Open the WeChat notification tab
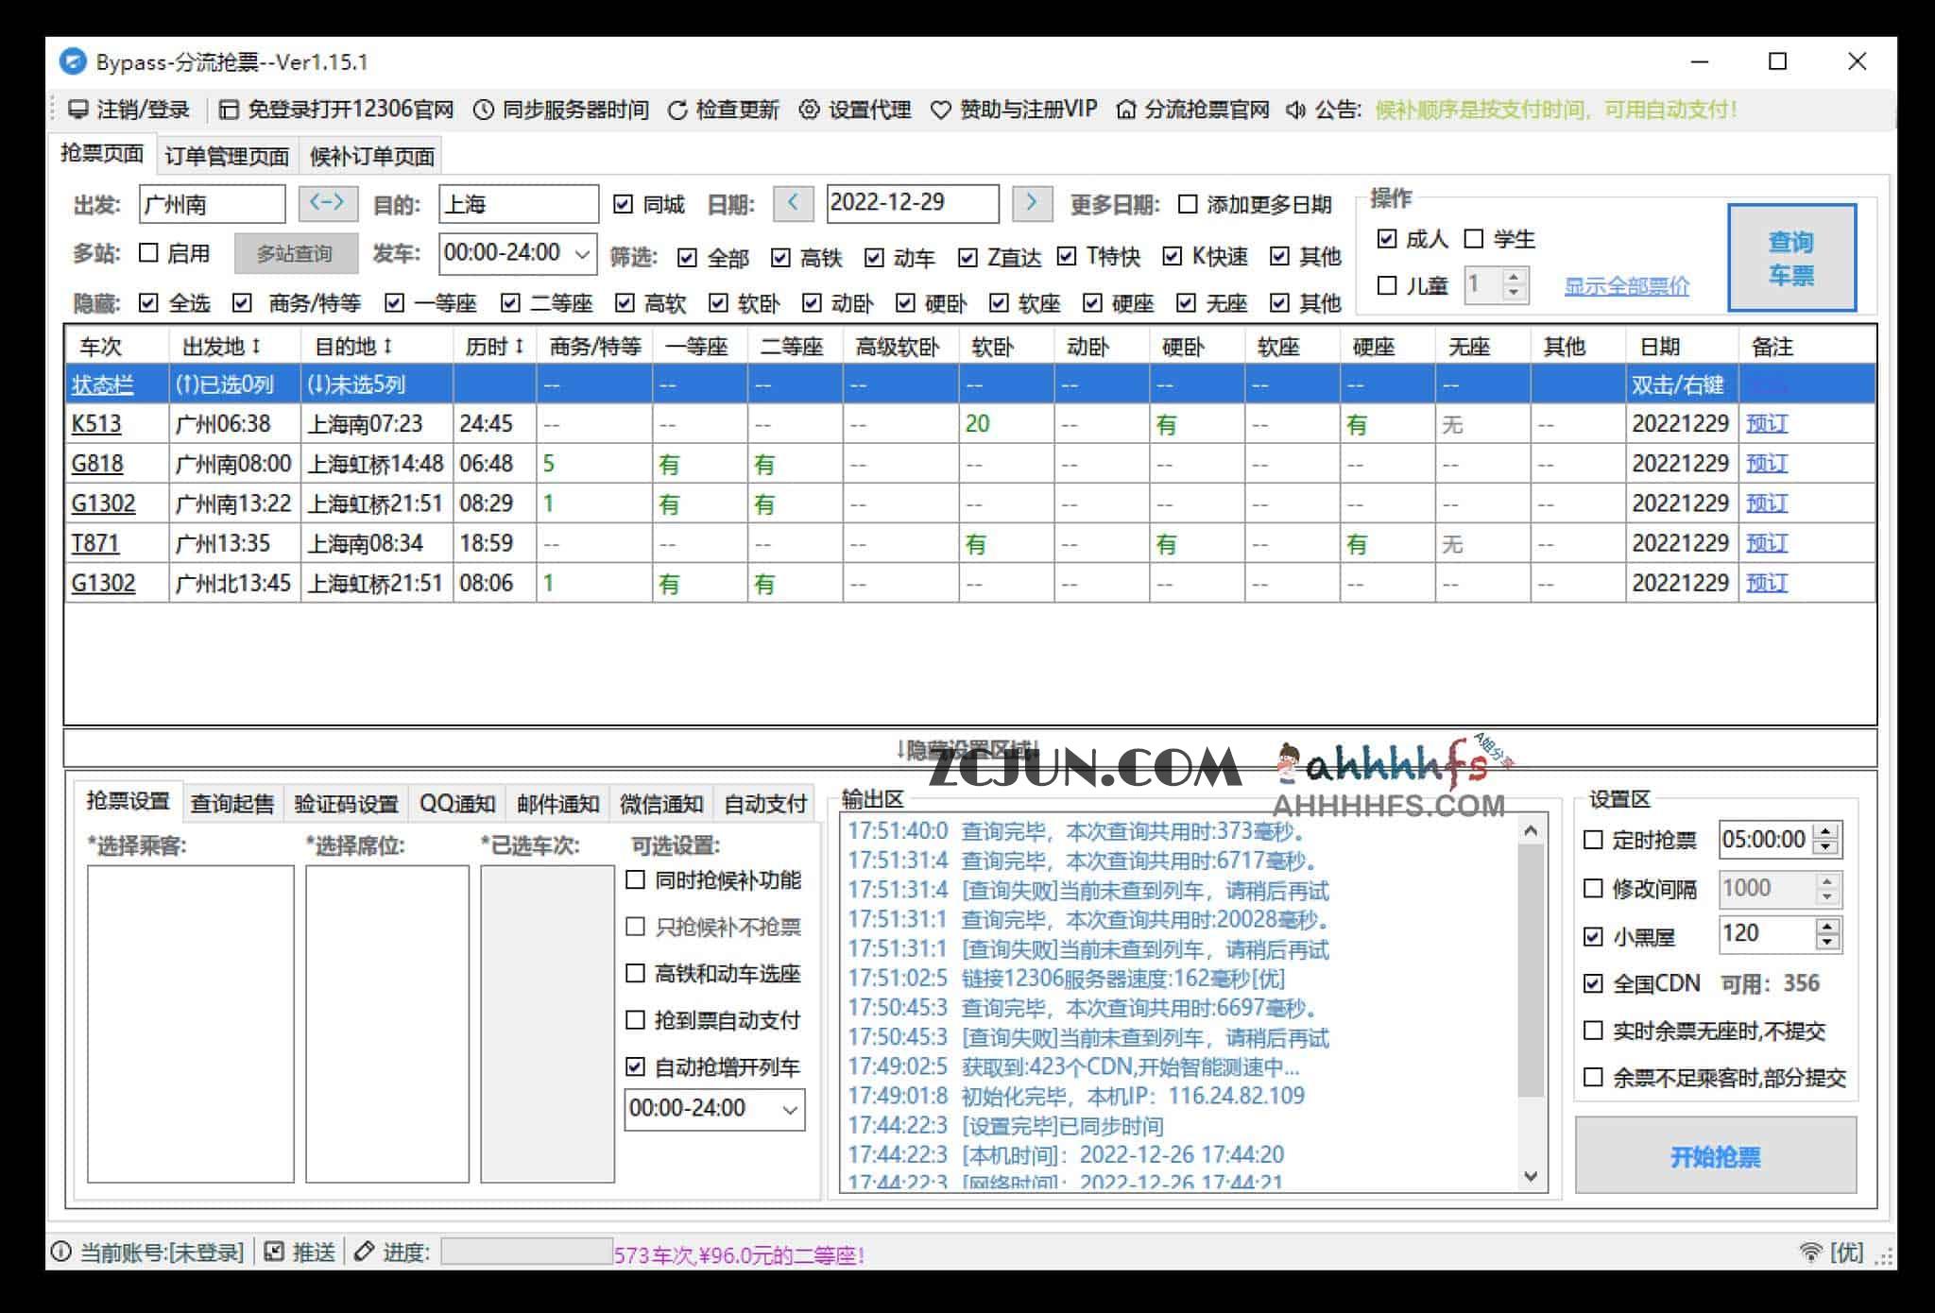Image resolution: width=1935 pixels, height=1313 pixels. [660, 803]
